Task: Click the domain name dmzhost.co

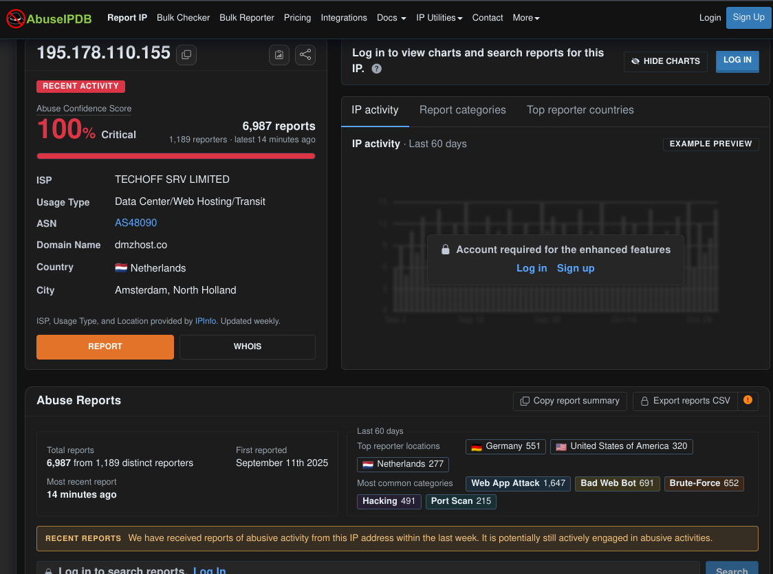Action: [141, 245]
